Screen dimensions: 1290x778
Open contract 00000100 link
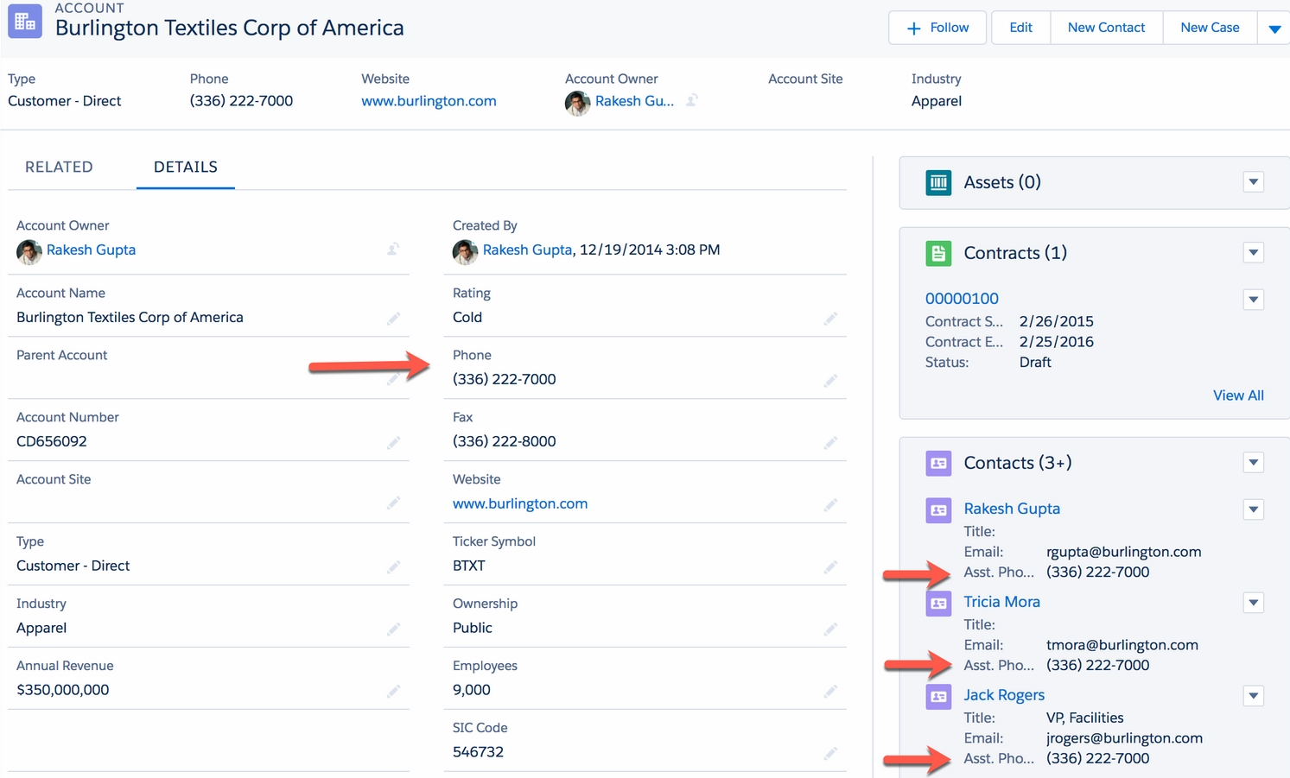click(x=962, y=299)
